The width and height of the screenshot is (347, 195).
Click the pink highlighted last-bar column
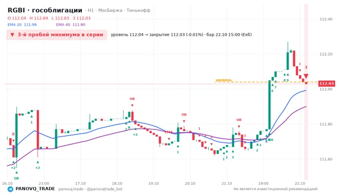[306, 92]
